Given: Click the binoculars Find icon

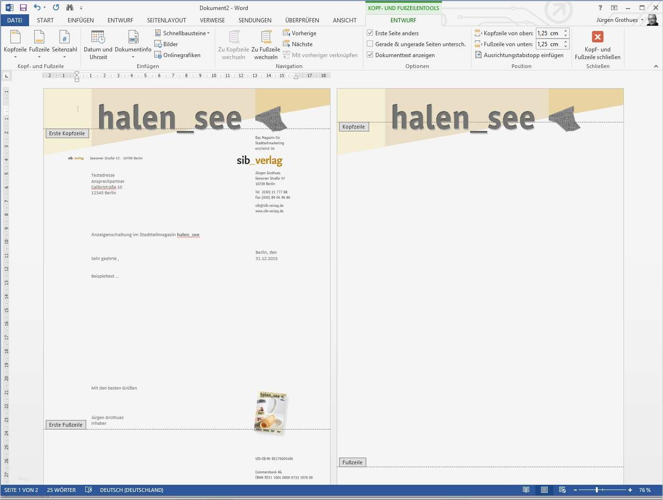Looking at the screenshot, I should tap(70, 8).
